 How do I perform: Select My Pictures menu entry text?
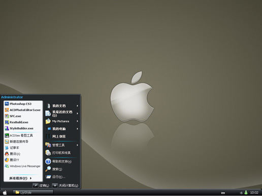(x=60, y=121)
